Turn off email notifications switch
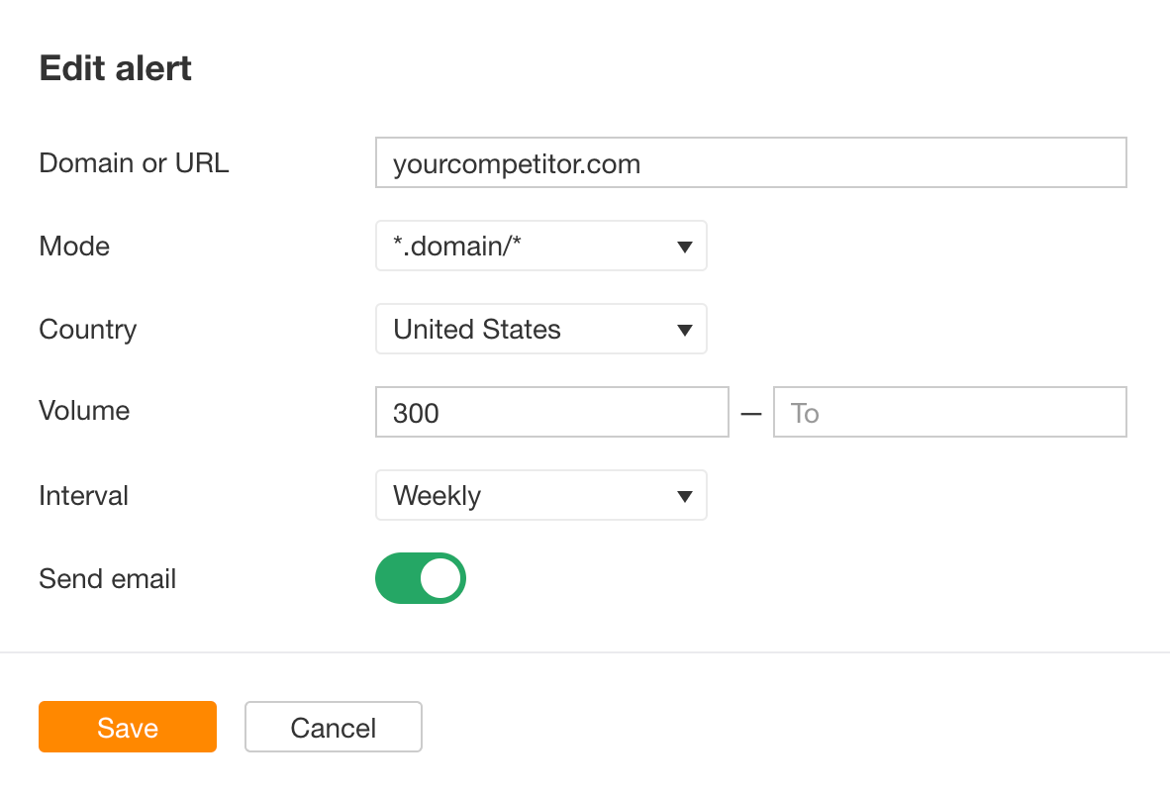Screen dimensions: 1170x796 coord(420,578)
